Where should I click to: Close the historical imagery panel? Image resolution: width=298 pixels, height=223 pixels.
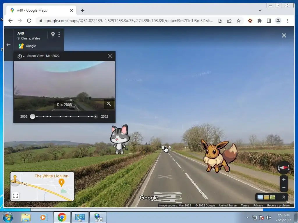[x=110, y=56]
